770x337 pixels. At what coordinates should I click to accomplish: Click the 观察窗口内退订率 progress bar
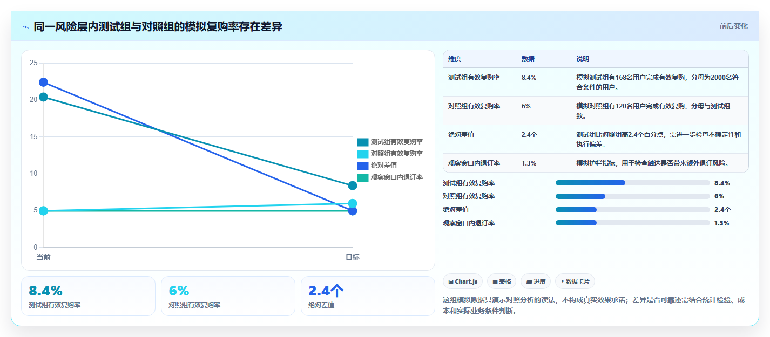(x=632, y=223)
